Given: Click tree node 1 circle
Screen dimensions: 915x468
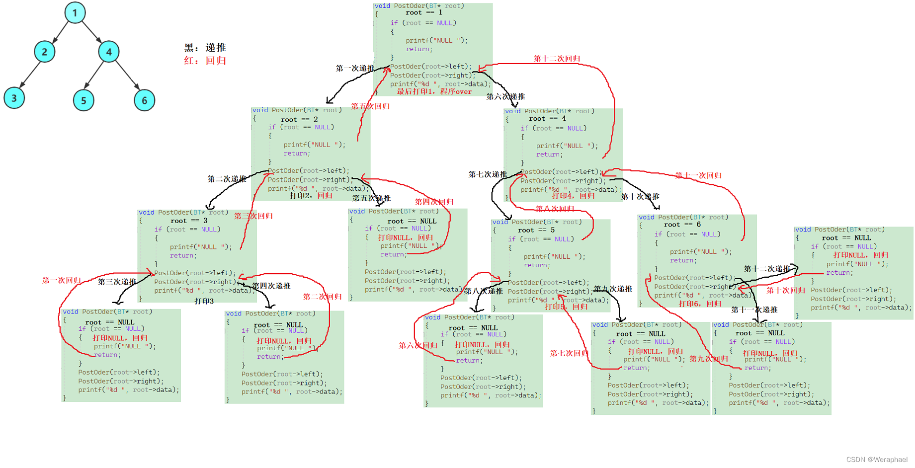Looking at the screenshot, I should tap(75, 13).
